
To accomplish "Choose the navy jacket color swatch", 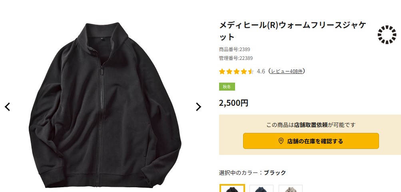I will click(261, 188).
